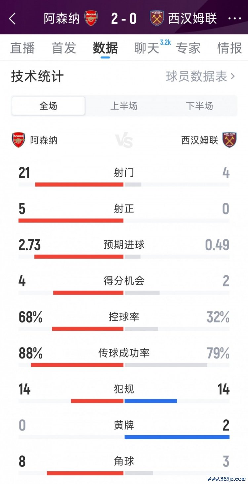Open the three-dot more options menu
The width and height of the screenshot is (248, 484).
[x=235, y=19]
